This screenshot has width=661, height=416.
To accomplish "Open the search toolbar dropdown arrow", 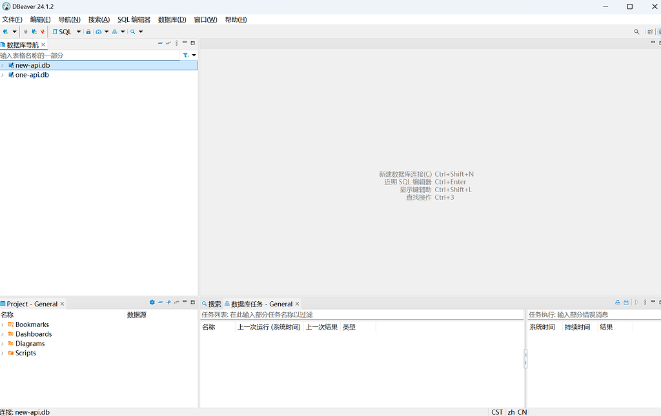I will tap(141, 32).
